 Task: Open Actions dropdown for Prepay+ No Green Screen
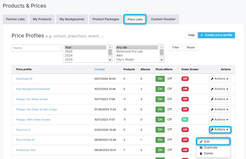[220, 99]
